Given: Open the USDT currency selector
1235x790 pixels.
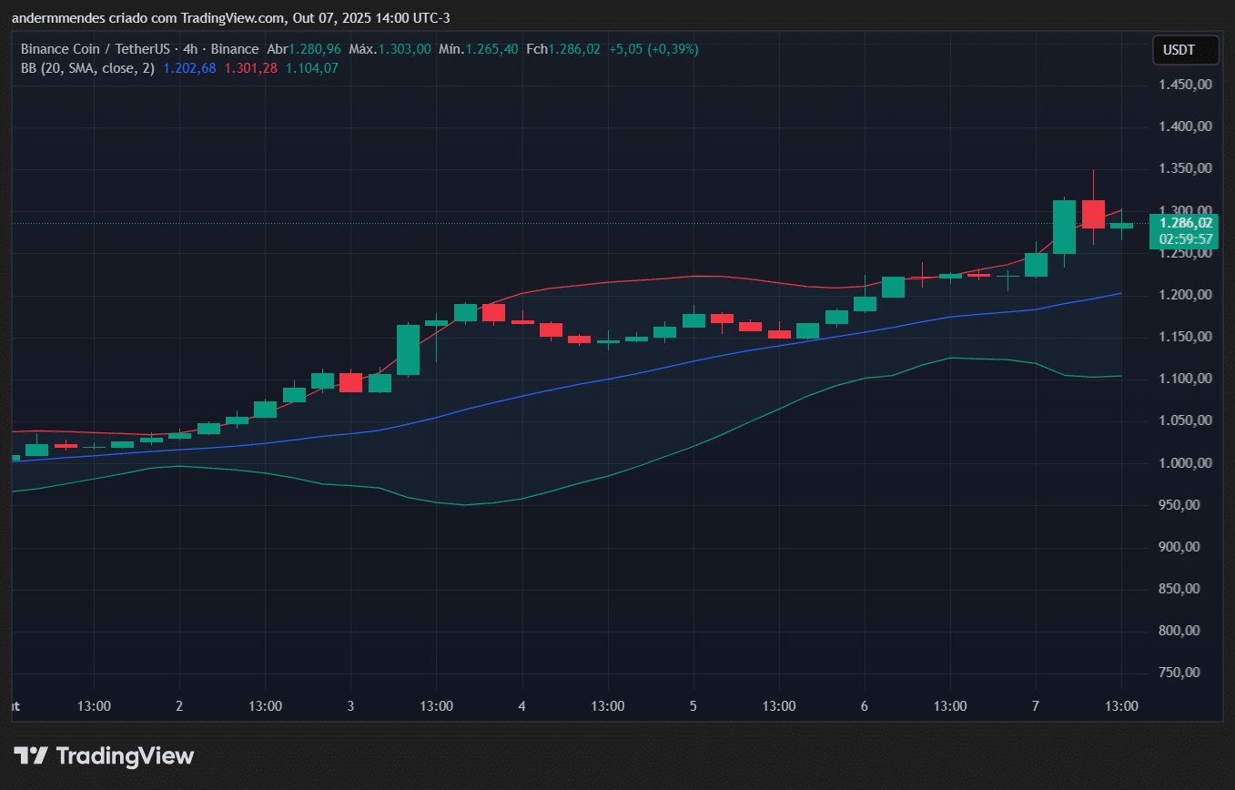Looking at the screenshot, I should [x=1185, y=51].
